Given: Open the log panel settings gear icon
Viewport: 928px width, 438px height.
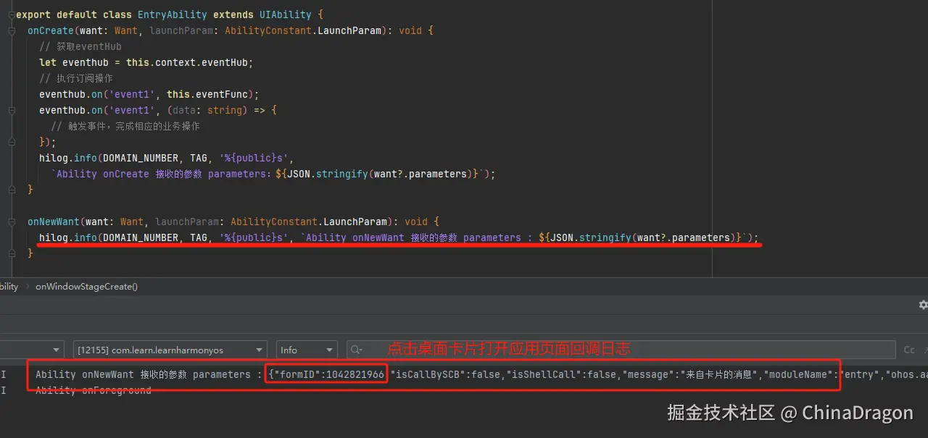Looking at the screenshot, I should [923, 306].
